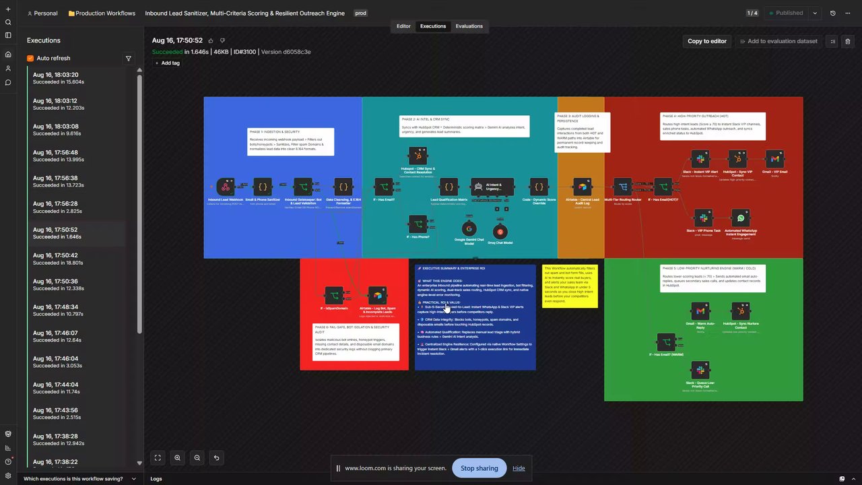Open the Aug 16, 17:50:42 execution

tap(77, 259)
